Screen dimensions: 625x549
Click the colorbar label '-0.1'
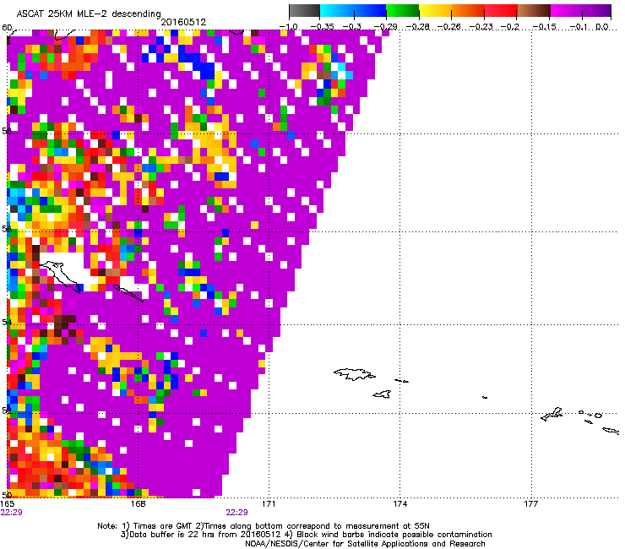(579, 27)
